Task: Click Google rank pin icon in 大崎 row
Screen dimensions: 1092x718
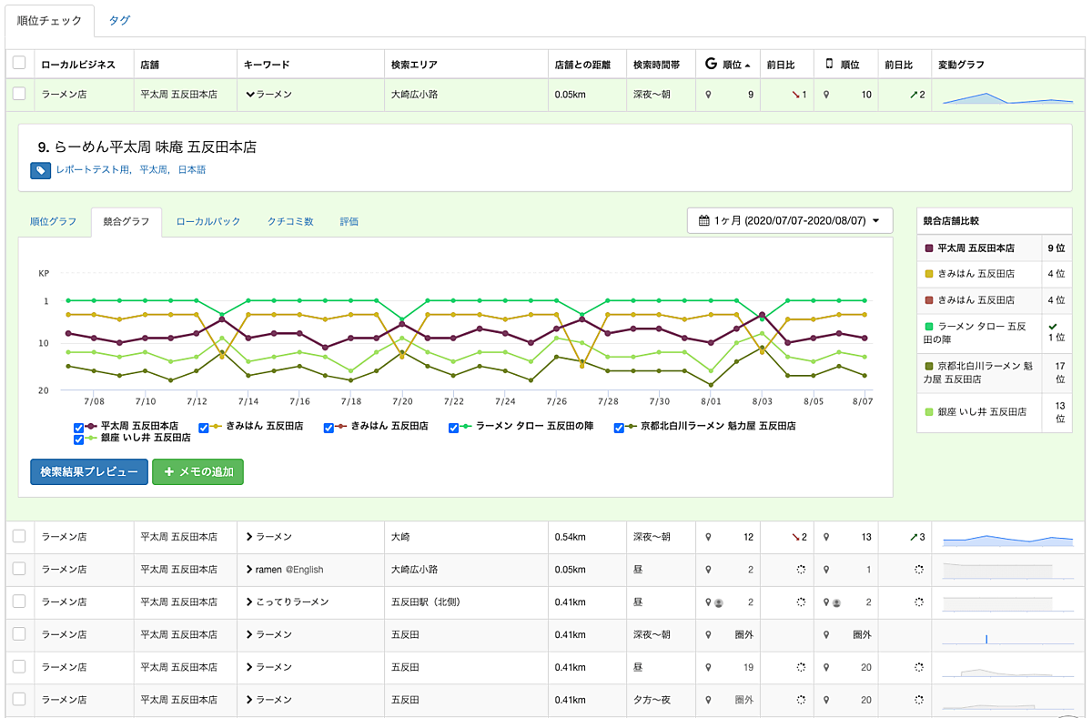Action: [x=709, y=538]
